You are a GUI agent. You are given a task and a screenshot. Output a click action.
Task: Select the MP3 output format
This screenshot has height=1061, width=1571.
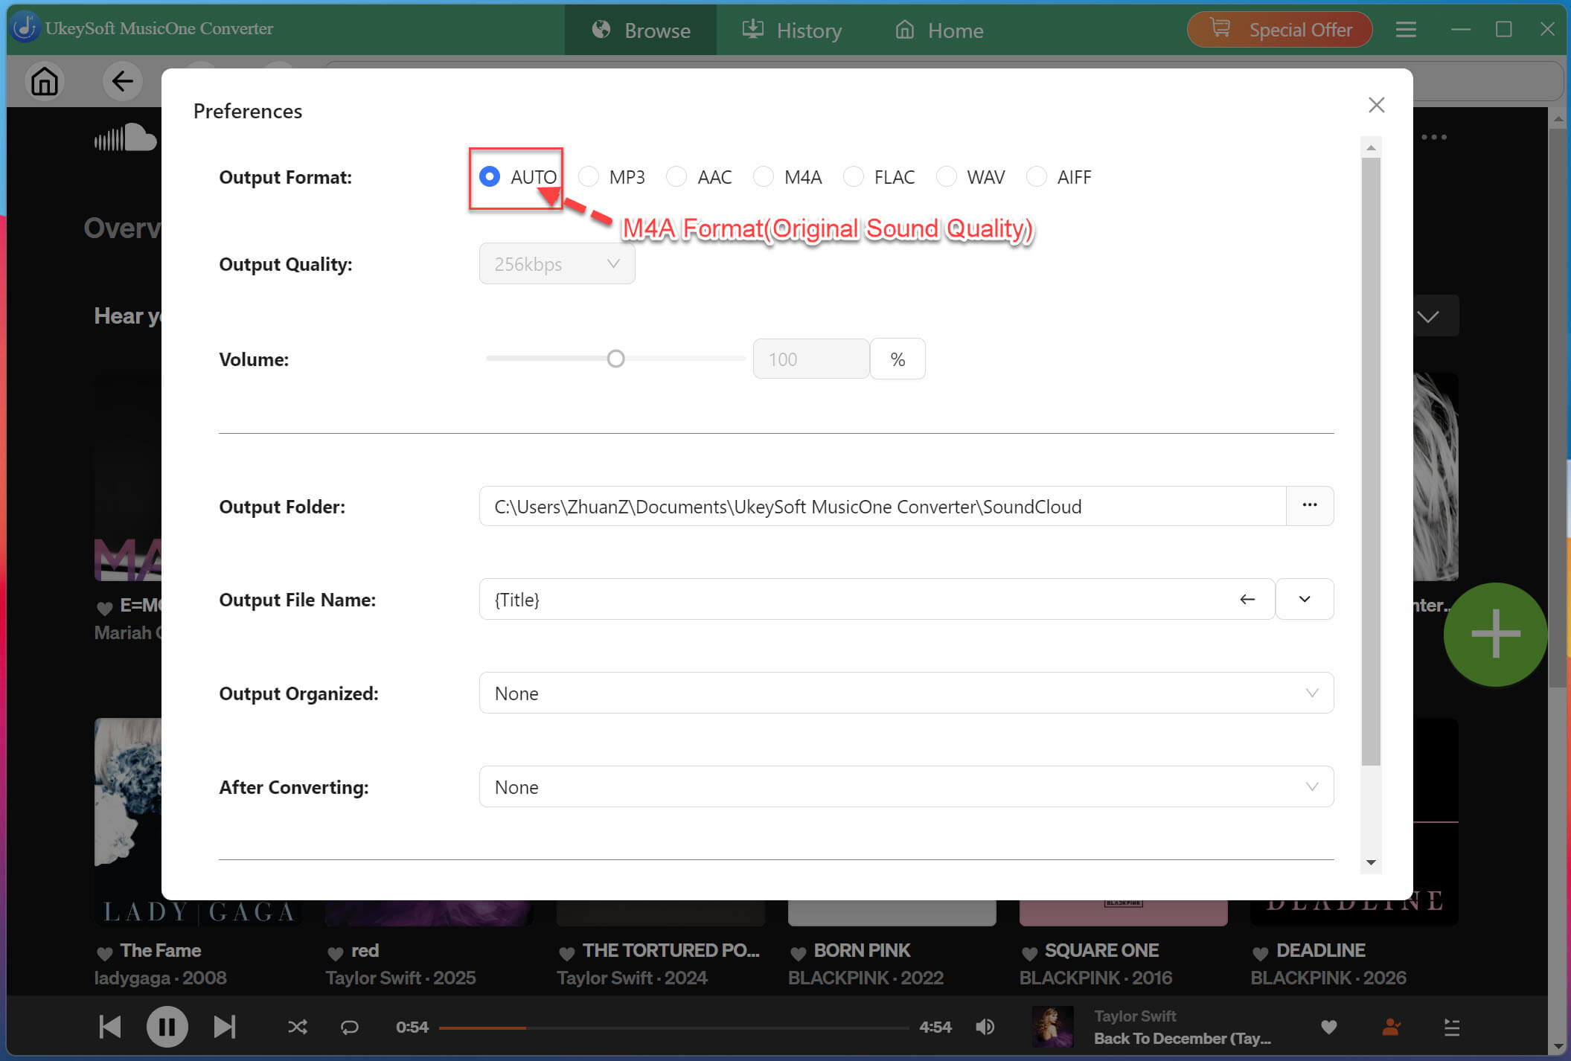pyautogui.click(x=589, y=177)
